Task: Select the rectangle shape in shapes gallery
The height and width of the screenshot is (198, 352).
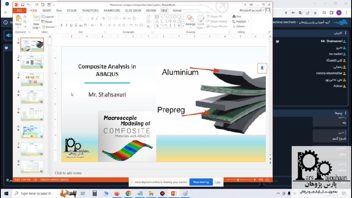Action: pyautogui.click(x=170, y=17)
